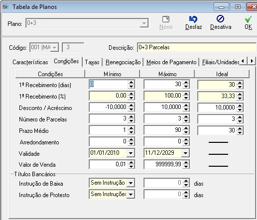
Task: Click the Mínimo column header
Action: (x=113, y=74)
